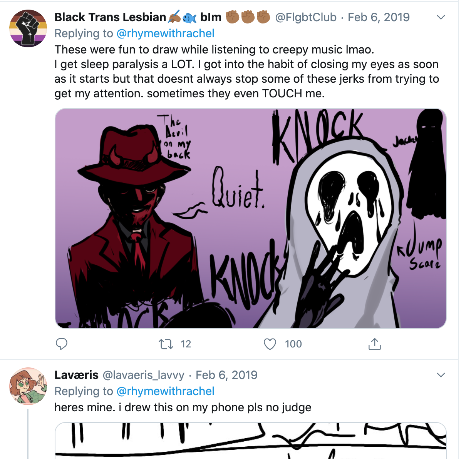Retweet the sleep paralysis drawing tweet
The image size is (471, 459).
tap(166, 344)
